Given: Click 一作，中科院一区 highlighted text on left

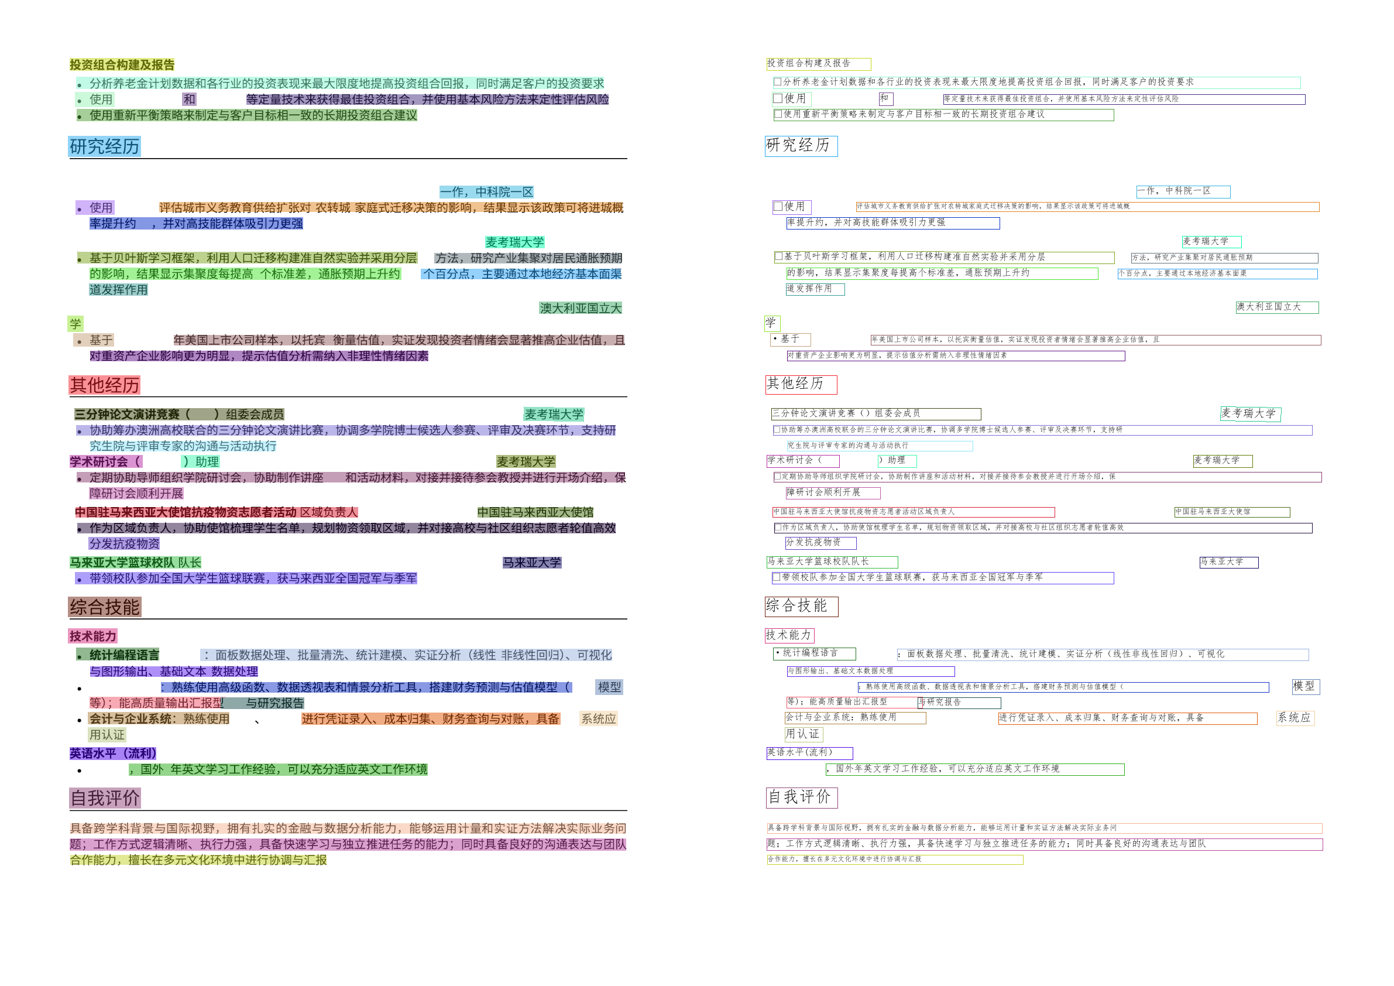Looking at the screenshot, I should (x=486, y=192).
